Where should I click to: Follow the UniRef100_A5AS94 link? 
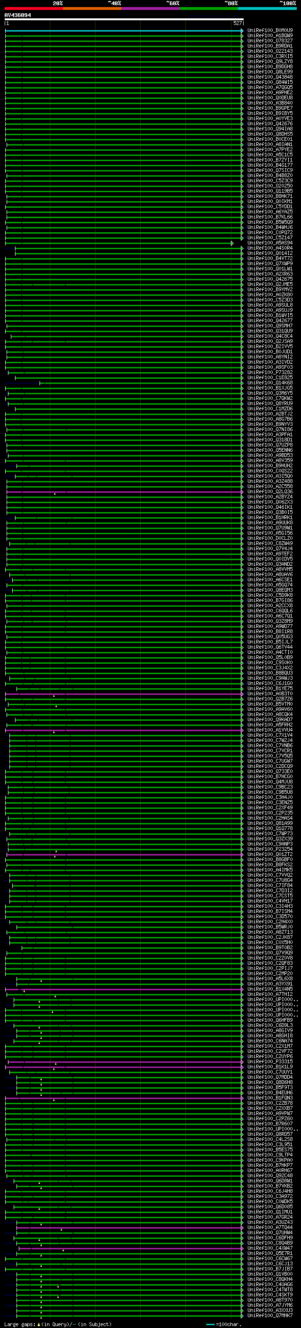point(269,243)
